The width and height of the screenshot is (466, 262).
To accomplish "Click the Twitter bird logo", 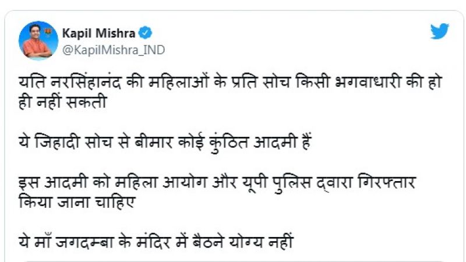I will [440, 31].
